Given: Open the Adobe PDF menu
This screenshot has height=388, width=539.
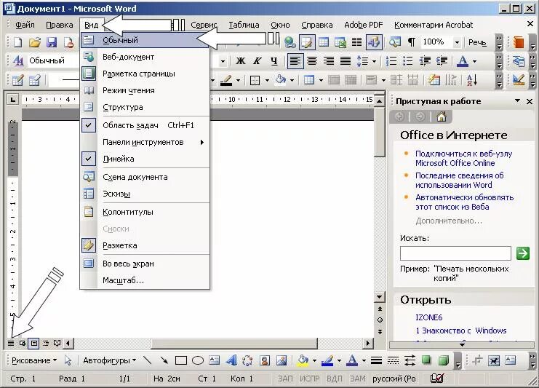Looking at the screenshot, I should pos(364,25).
